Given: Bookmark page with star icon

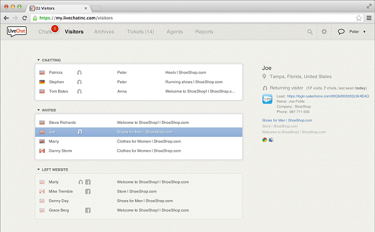Looking at the screenshot, I should [359, 18].
